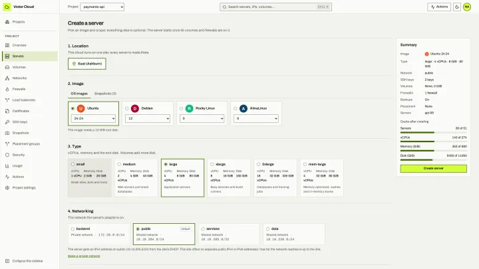This screenshot has height=269, width=479.
Task: Go to the Networks menu item
Action: pyautogui.click(x=30, y=78)
